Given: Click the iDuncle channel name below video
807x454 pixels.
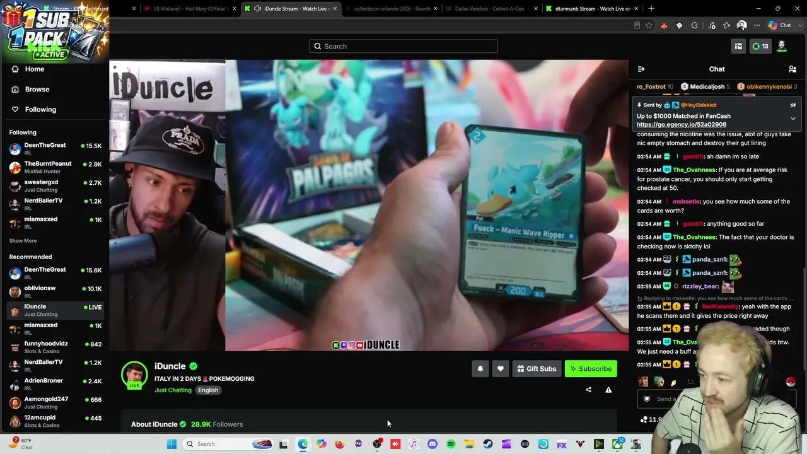Looking at the screenshot, I should pyautogui.click(x=170, y=366).
